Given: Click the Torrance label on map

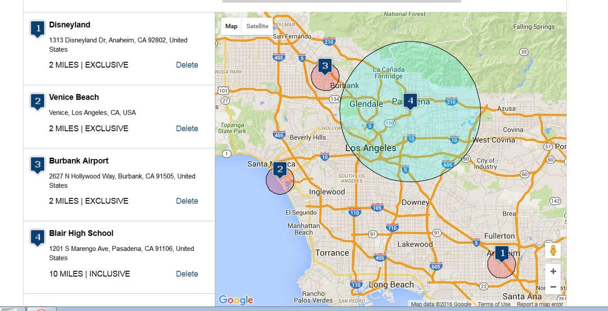Looking at the screenshot, I should pyautogui.click(x=332, y=253).
